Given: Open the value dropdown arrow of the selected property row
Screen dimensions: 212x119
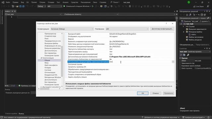Looking at the screenshot, I should [173, 62].
